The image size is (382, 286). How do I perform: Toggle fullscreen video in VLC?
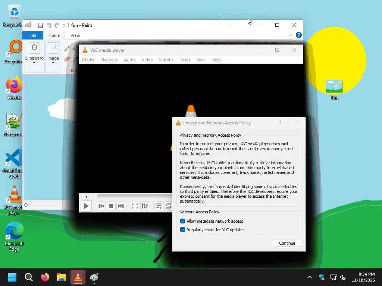[135, 206]
